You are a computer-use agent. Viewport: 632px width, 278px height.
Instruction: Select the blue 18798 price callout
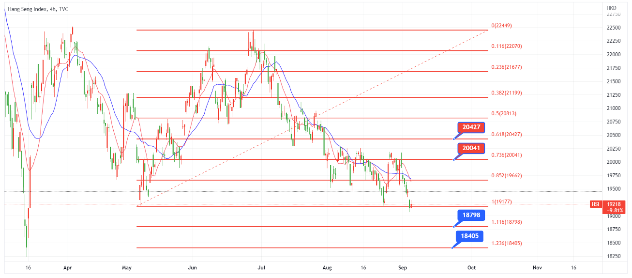[x=471, y=215]
